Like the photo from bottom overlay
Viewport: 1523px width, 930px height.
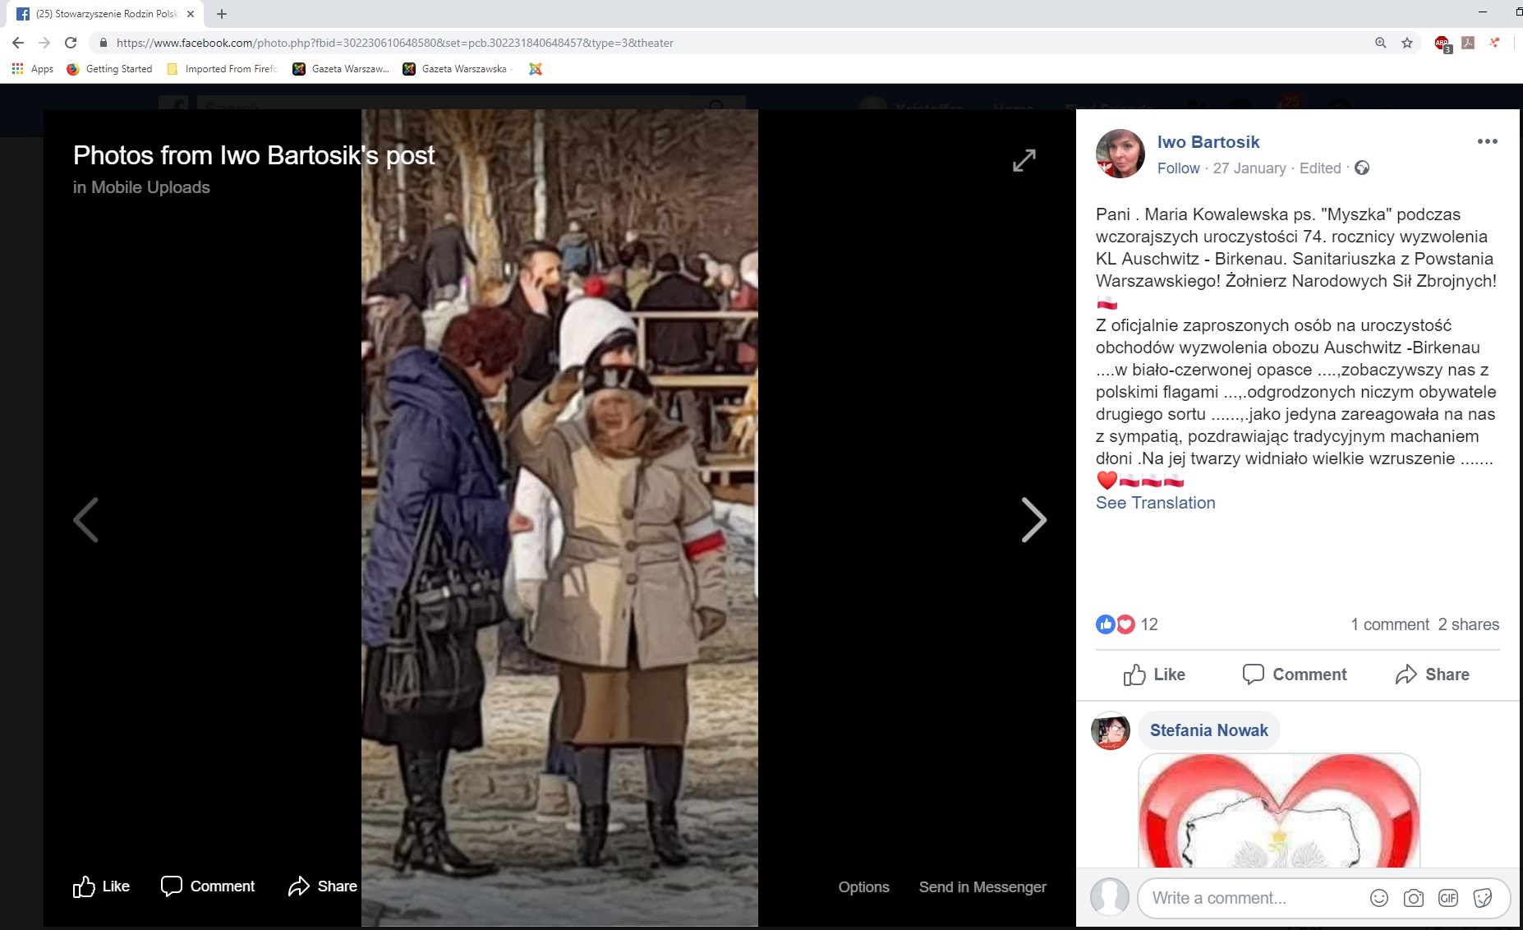[101, 886]
